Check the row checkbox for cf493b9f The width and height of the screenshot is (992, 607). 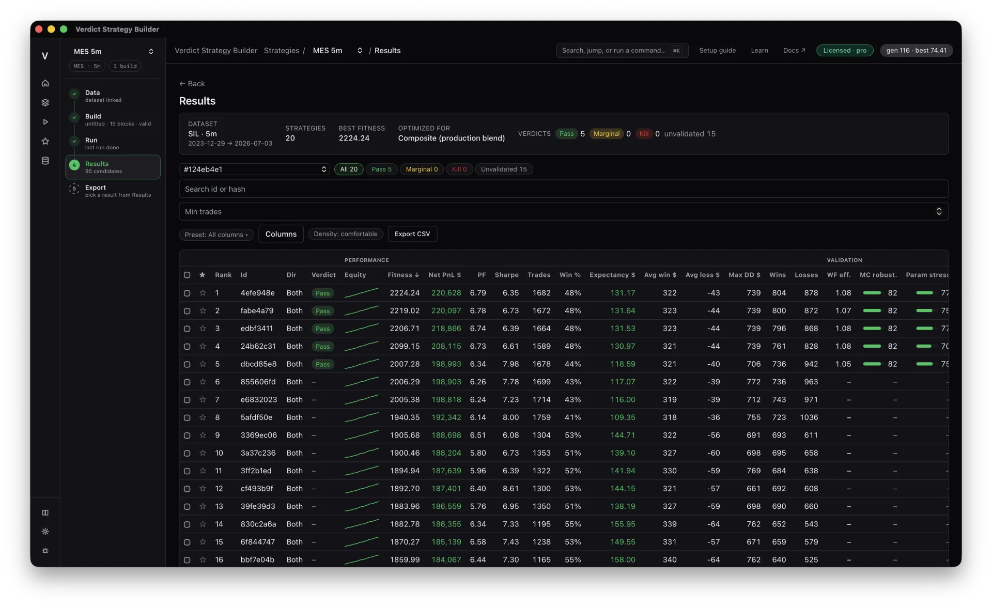(x=187, y=489)
